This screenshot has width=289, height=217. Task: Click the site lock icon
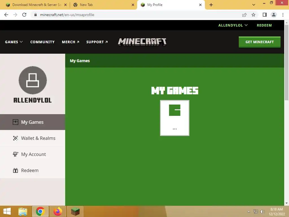pos(36,15)
